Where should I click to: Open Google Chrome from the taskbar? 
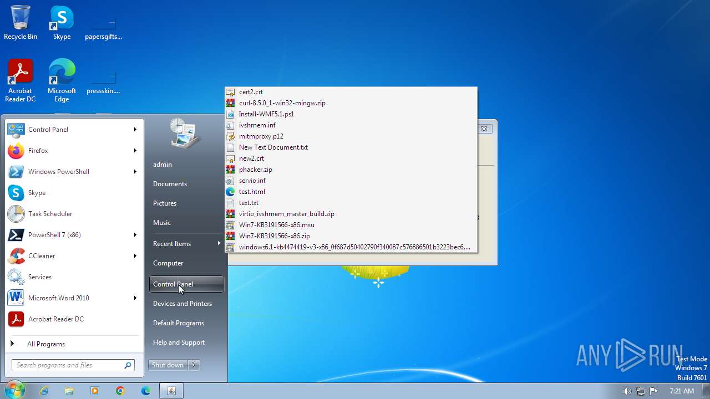120,391
